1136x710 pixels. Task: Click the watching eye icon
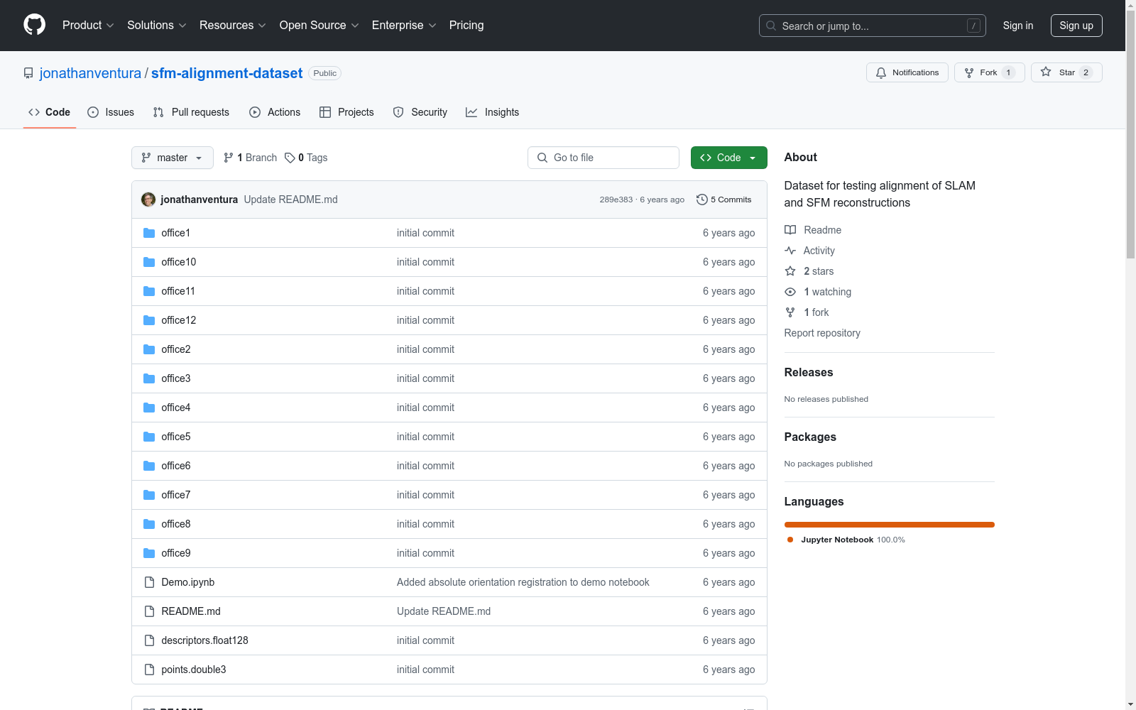tap(790, 292)
